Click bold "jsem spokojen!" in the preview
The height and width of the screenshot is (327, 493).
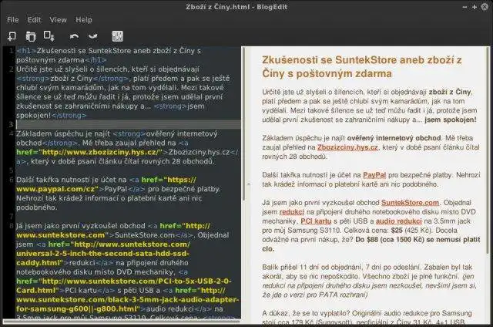point(451,120)
